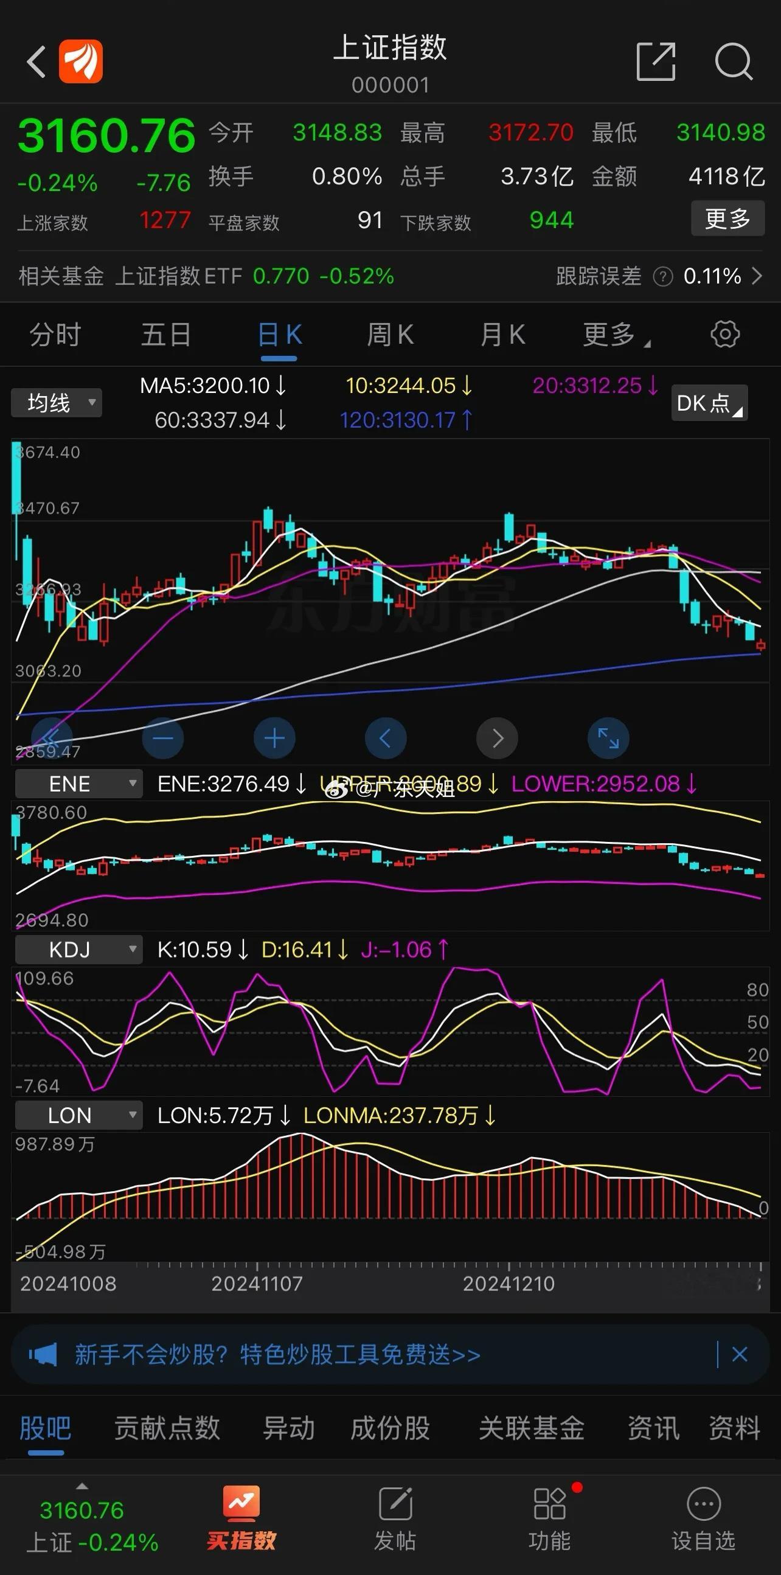The height and width of the screenshot is (1575, 781).
Task: Zoom out chart with minus button
Action: click(x=163, y=739)
